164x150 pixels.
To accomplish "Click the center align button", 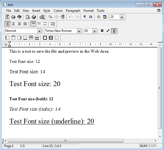I will [x=13, y=24].
